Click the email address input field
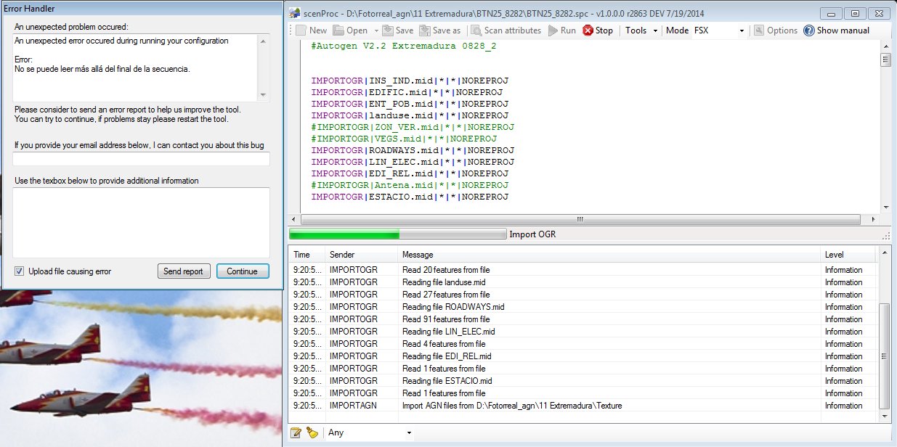This screenshot has width=897, height=447. click(x=141, y=159)
